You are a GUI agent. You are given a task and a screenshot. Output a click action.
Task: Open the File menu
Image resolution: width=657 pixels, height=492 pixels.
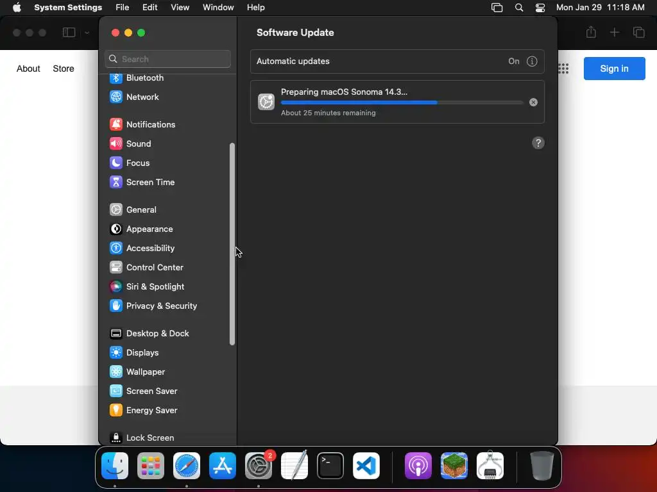tap(123, 8)
